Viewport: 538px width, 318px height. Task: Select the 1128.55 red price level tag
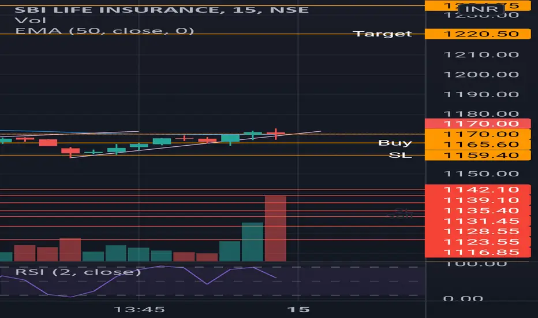point(477,231)
